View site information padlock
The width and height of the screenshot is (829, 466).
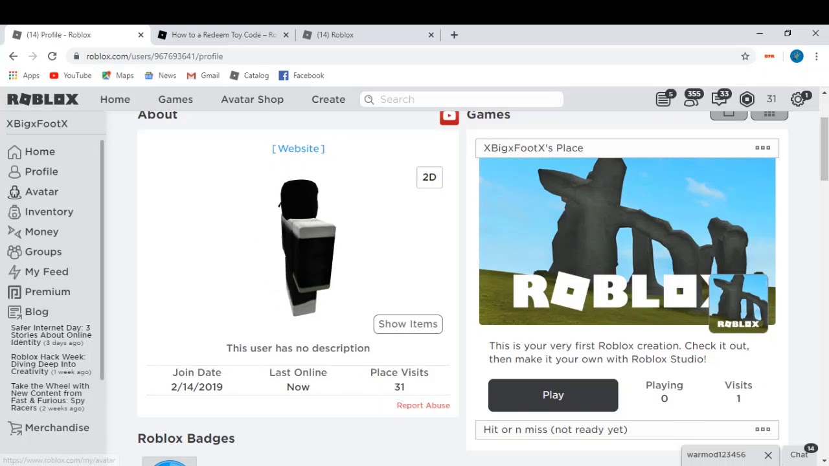click(x=76, y=56)
